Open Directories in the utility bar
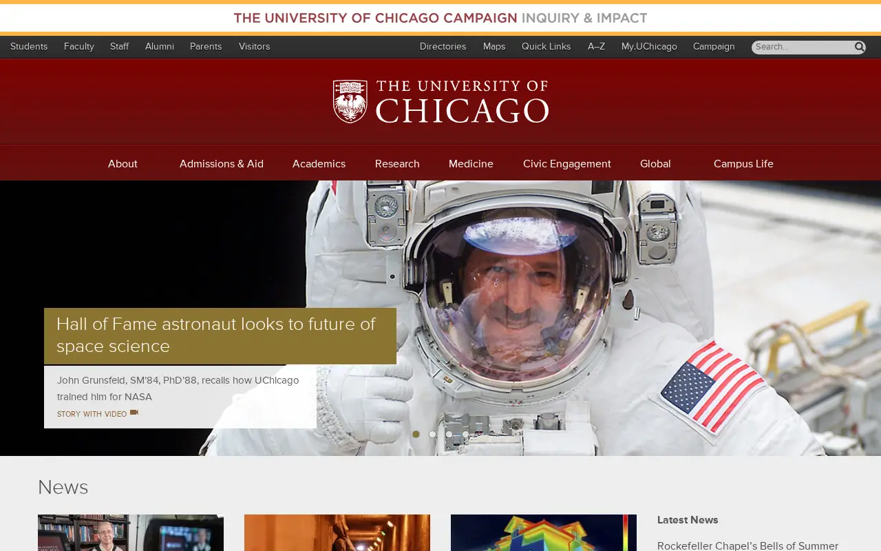Viewport: 881px width, 551px height. click(x=443, y=46)
